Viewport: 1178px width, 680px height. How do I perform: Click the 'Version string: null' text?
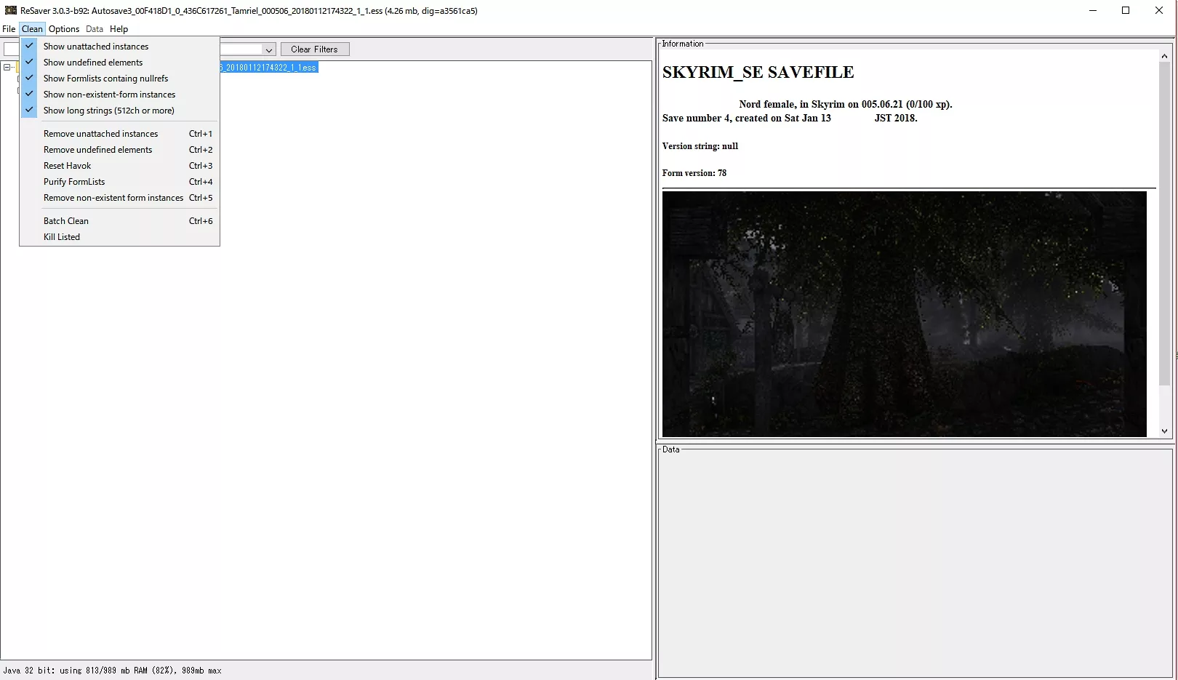[700, 146]
